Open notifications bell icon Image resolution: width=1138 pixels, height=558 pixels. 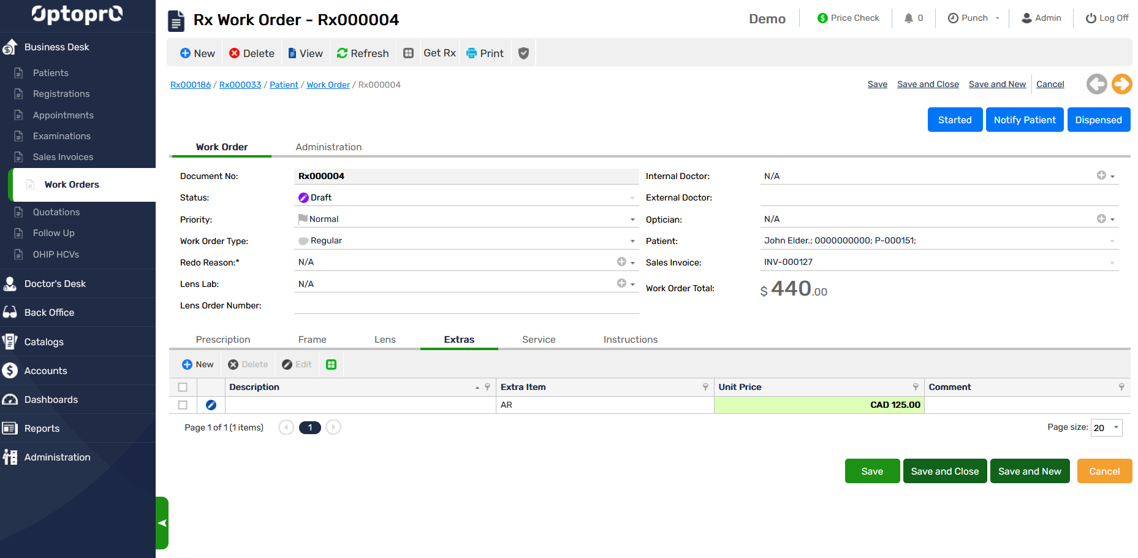coord(909,18)
